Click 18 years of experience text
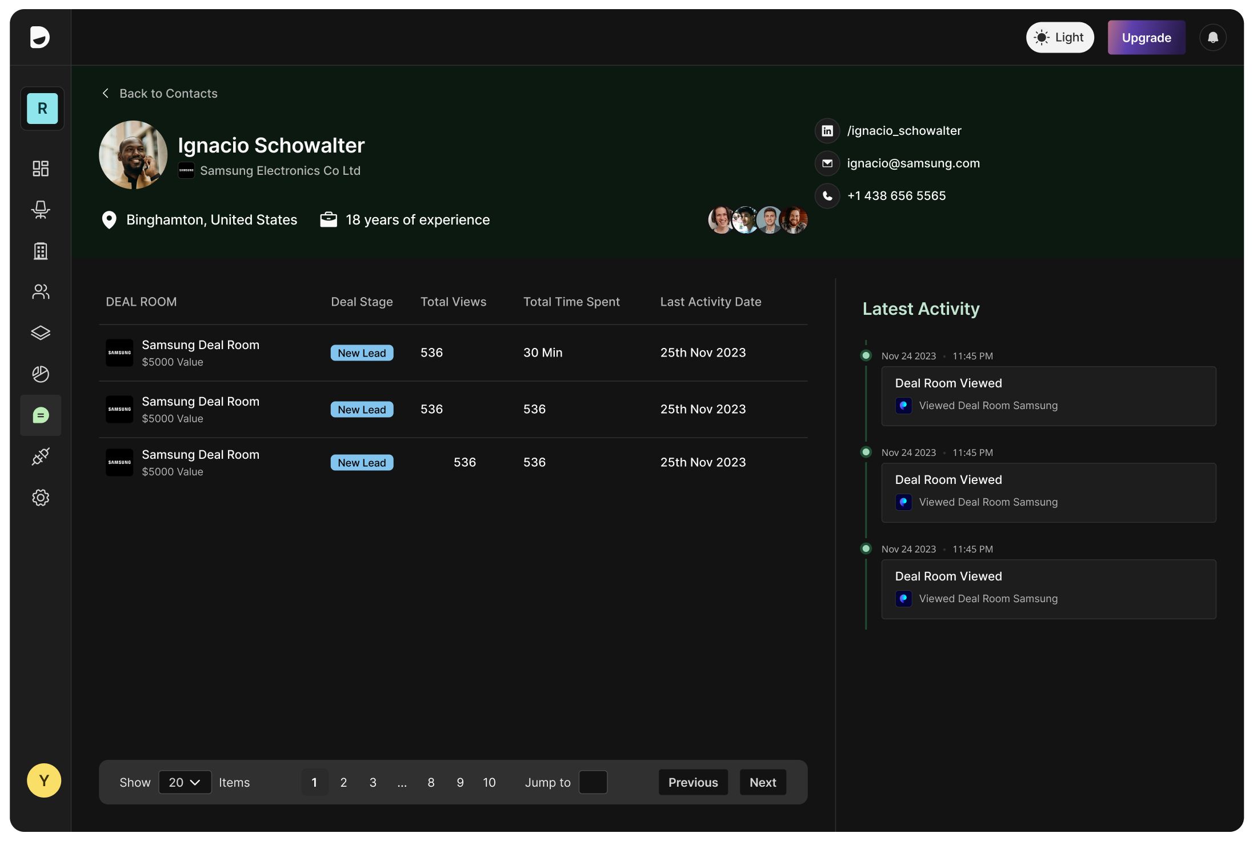1253x841 pixels. (x=418, y=220)
